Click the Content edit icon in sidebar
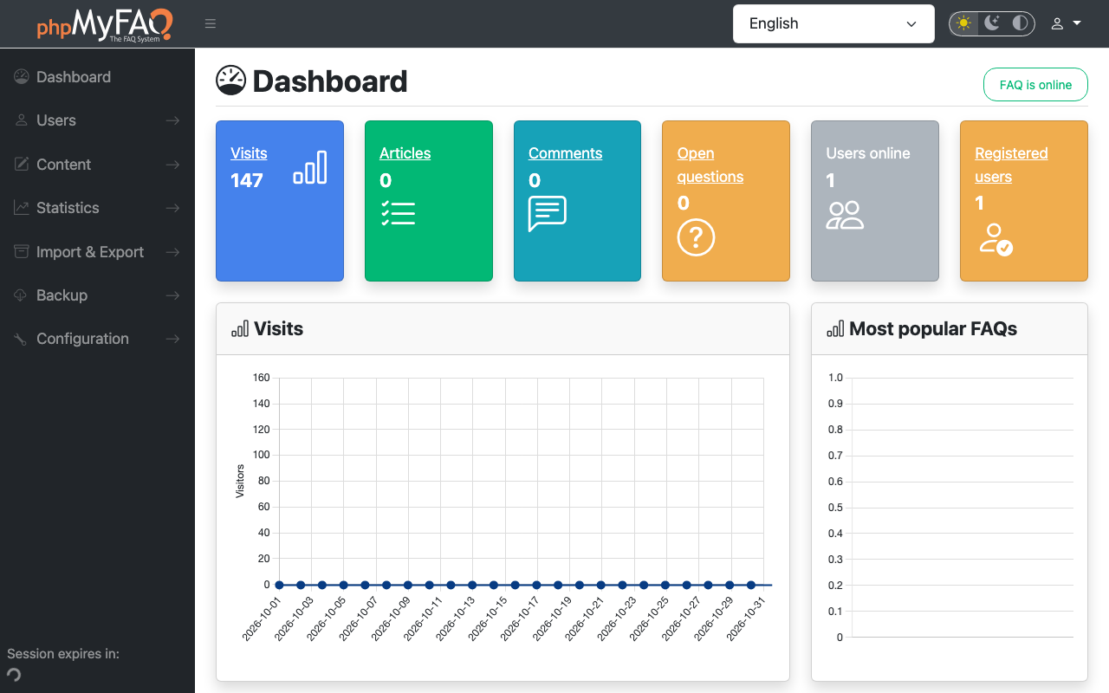Screen dimensions: 1109x693 22,165
